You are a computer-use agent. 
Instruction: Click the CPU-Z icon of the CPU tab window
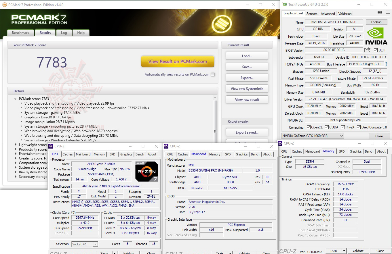tap(51, 146)
